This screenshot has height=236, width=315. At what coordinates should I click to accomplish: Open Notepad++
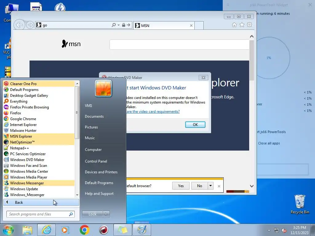(x=39, y=148)
